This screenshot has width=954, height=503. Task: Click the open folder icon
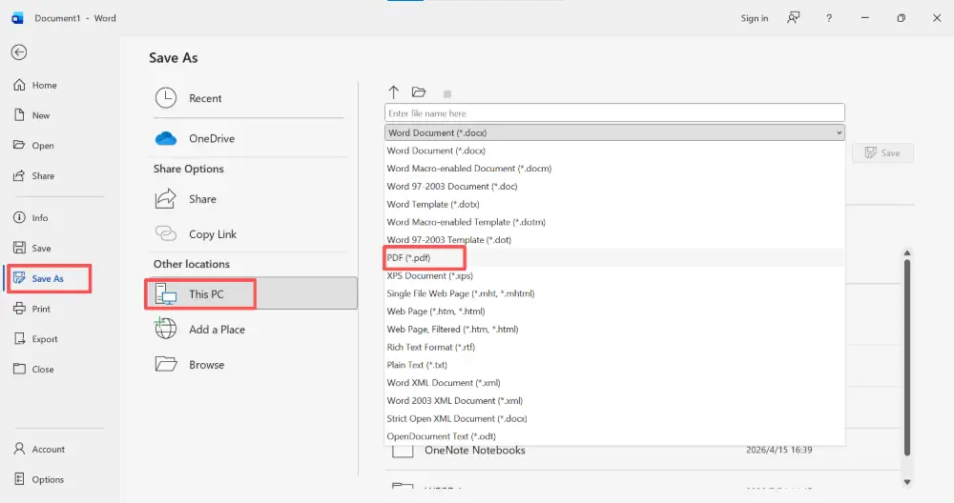click(419, 92)
